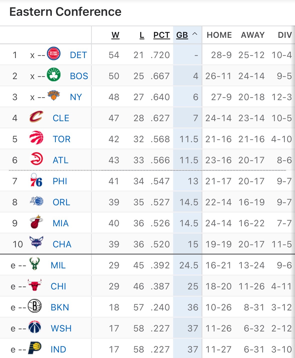Click the Boston Celtics logo icon
The width and height of the screenshot is (295, 358).
[54, 75]
